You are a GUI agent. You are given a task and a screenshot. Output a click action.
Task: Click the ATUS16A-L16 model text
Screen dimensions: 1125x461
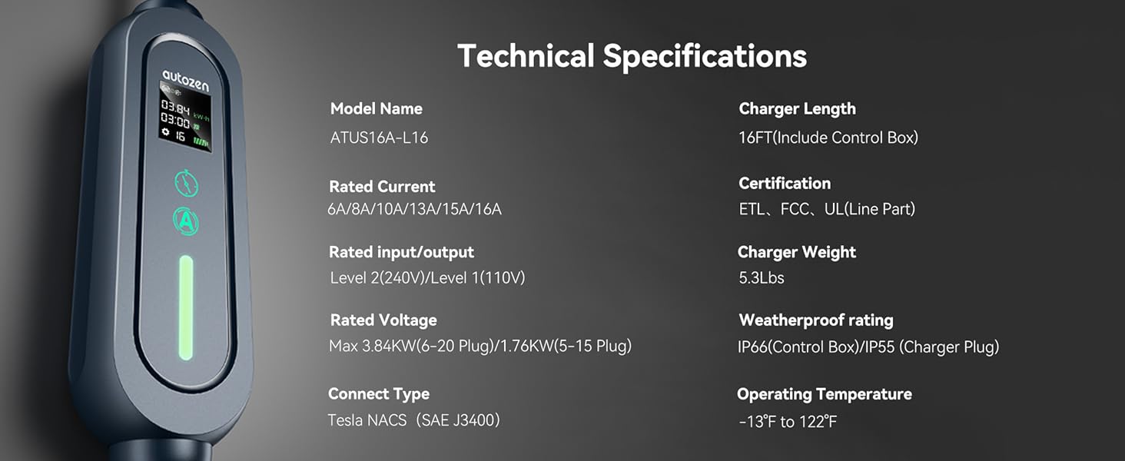pos(379,138)
